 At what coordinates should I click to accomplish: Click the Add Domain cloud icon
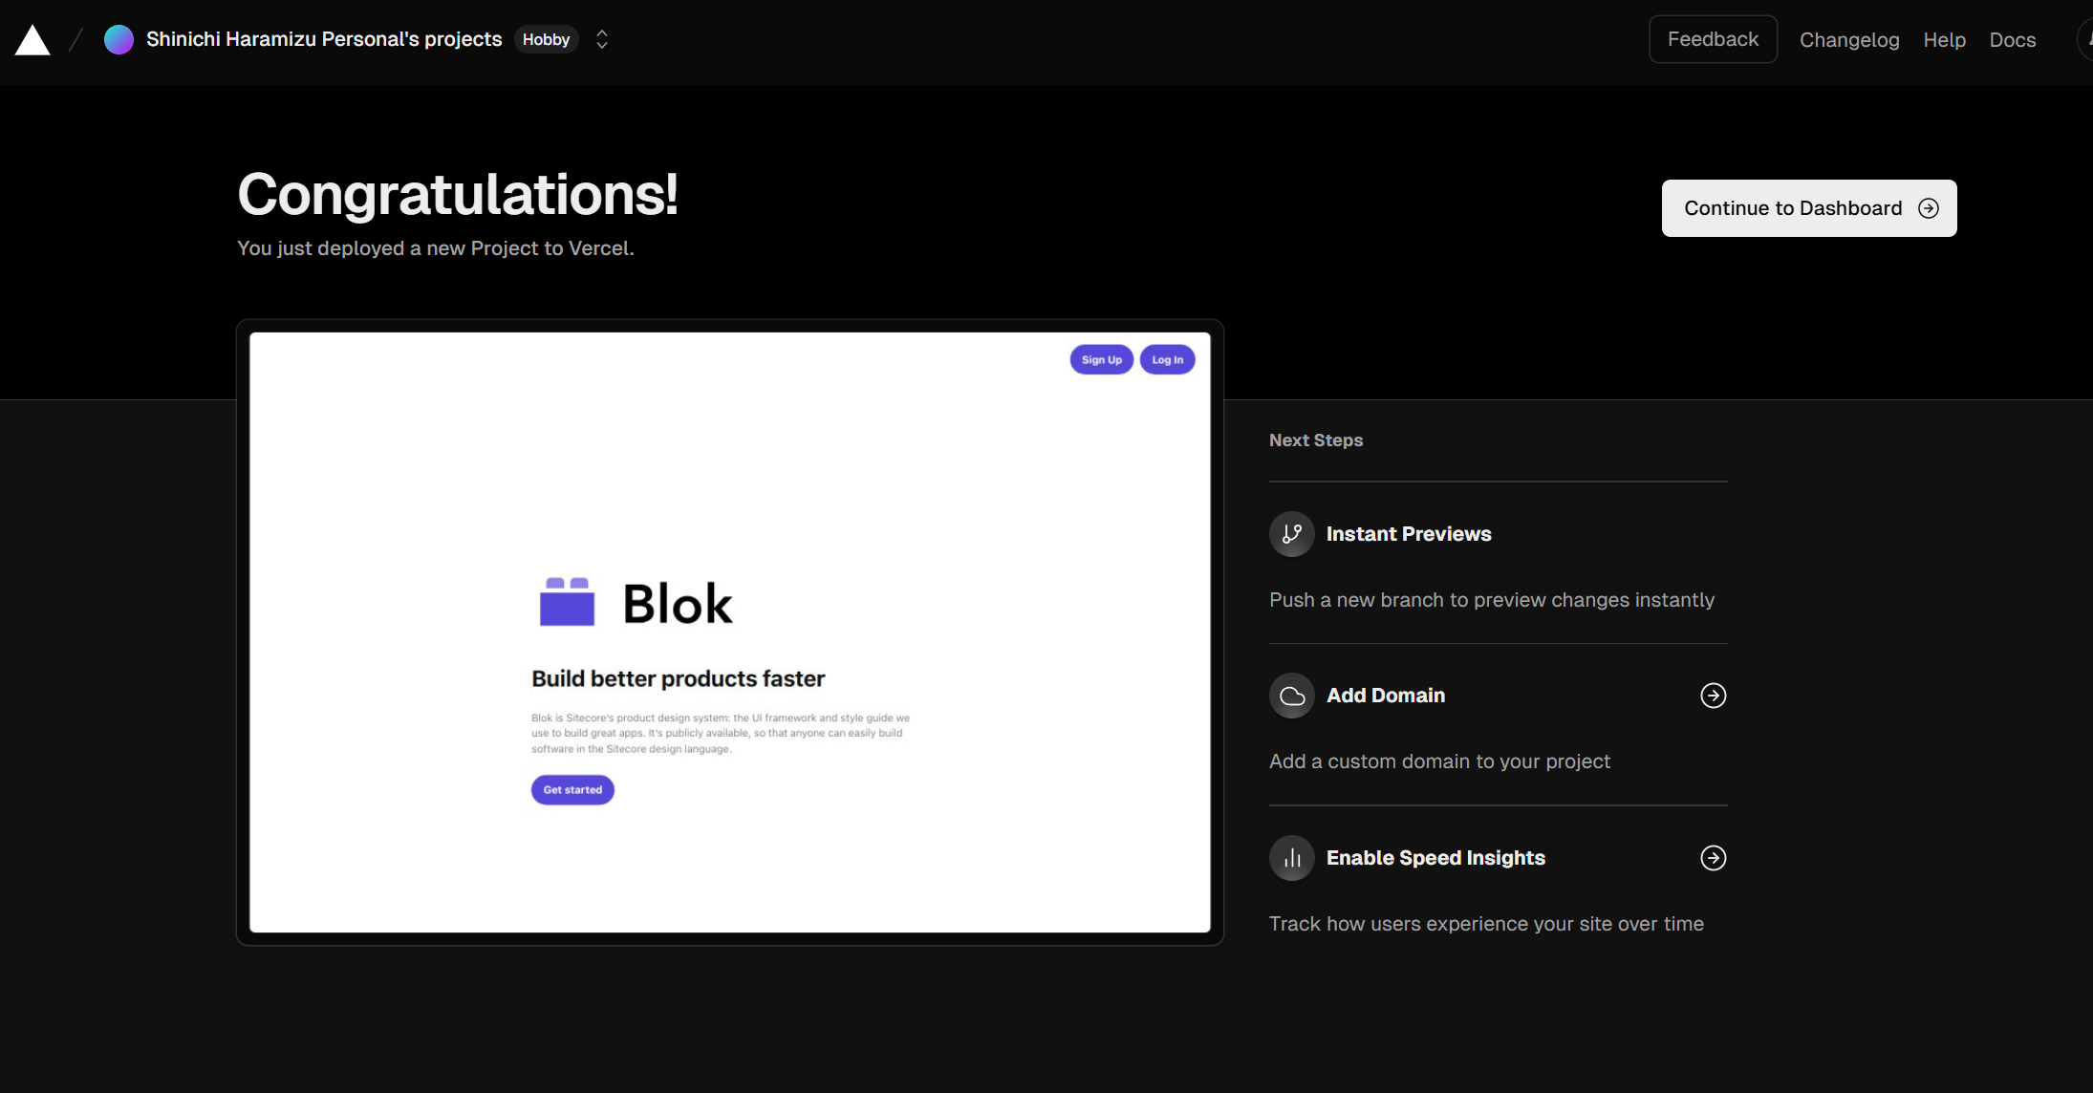1292,696
